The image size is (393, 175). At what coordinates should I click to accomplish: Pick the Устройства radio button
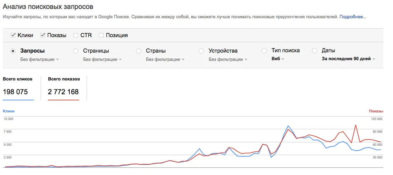point(202,51)
